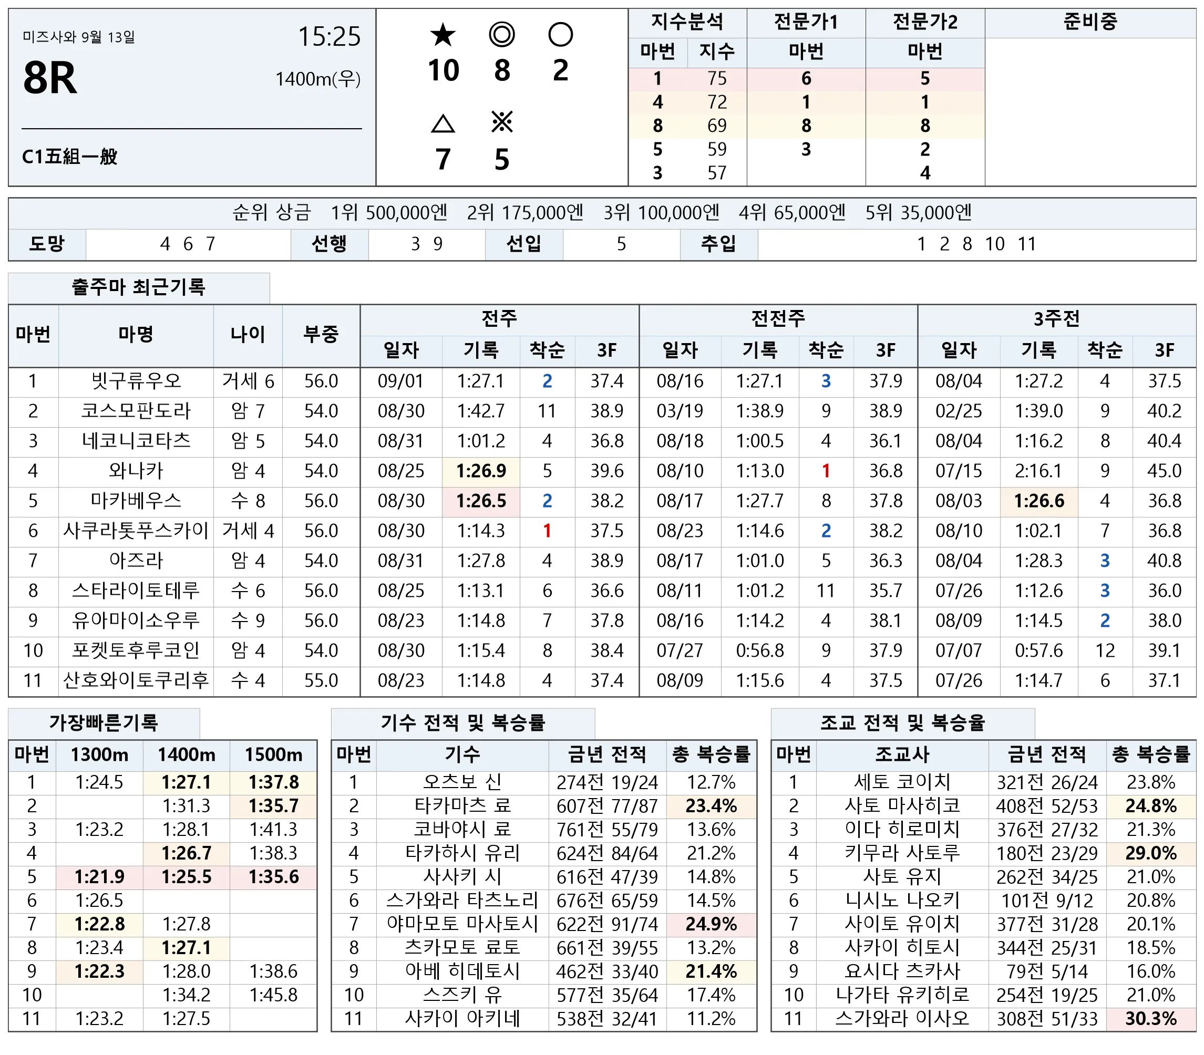Click highlighted 30.3% trainer win rate
The width and height of the screenshot is (1204, 1055).
tap(1150, 1019)
